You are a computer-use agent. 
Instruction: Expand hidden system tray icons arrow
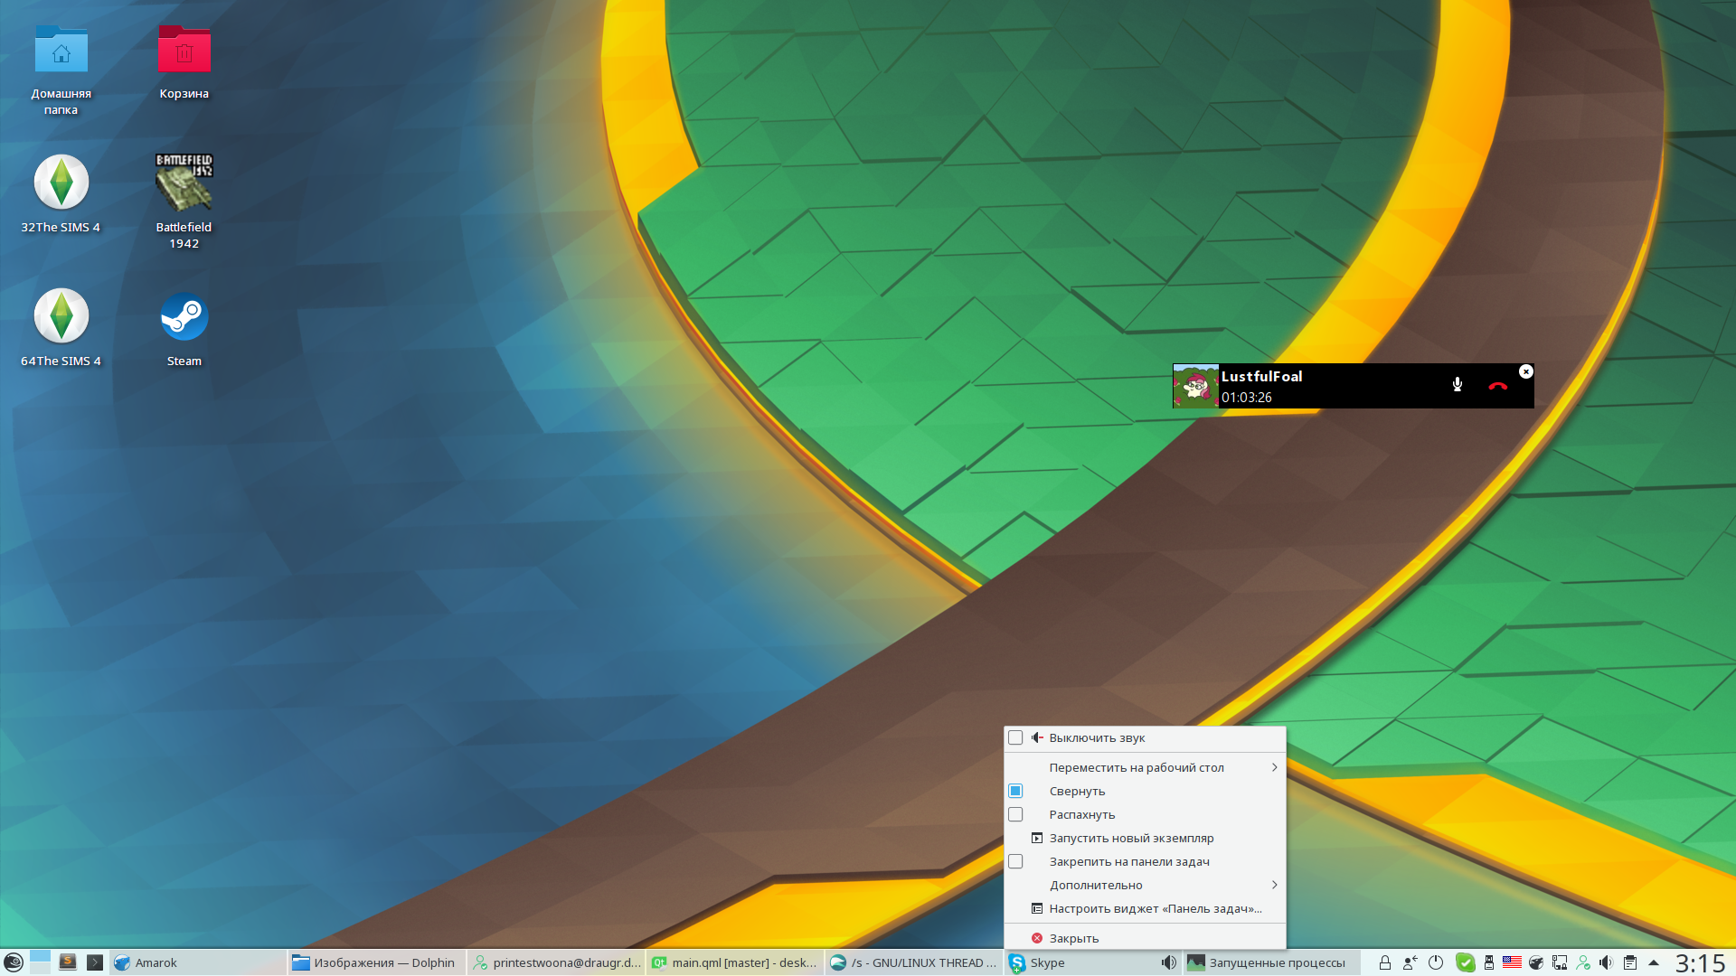[1654, 962]
